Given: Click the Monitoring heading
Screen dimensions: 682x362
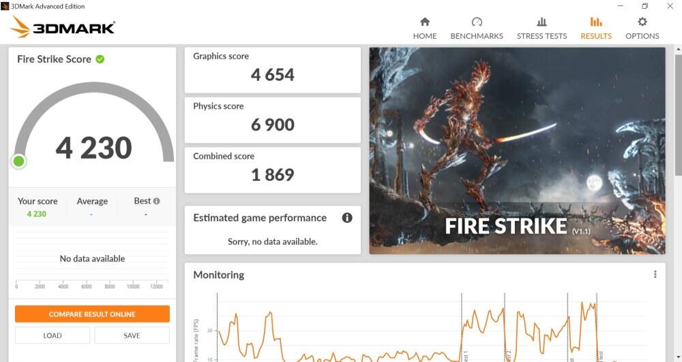Looking at the screenshot, I should pyautogui.click(x=219, y=275).
